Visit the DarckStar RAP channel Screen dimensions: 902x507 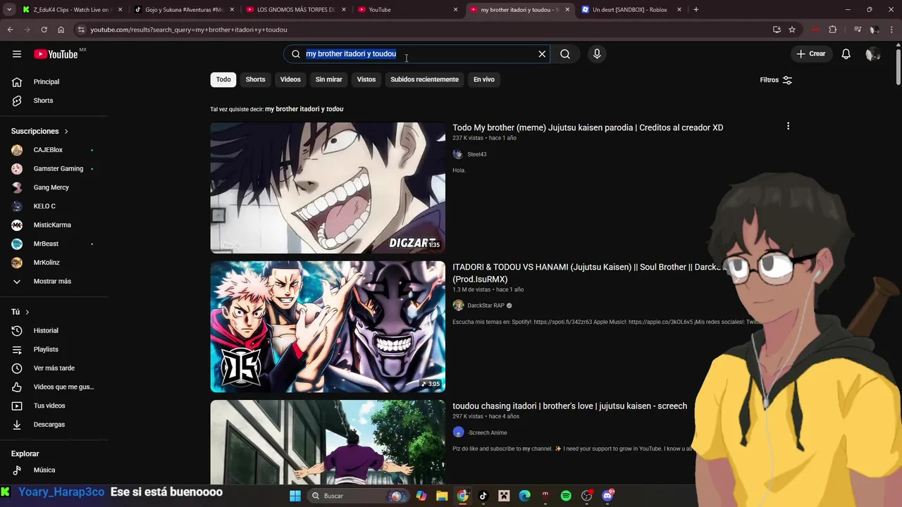pos(486,306)
